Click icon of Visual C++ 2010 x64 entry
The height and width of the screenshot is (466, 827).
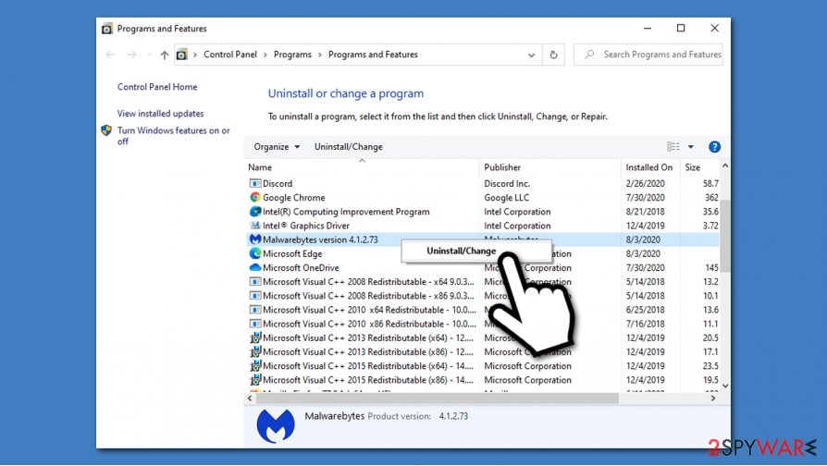pyautogui.click(x=255, y=310)
